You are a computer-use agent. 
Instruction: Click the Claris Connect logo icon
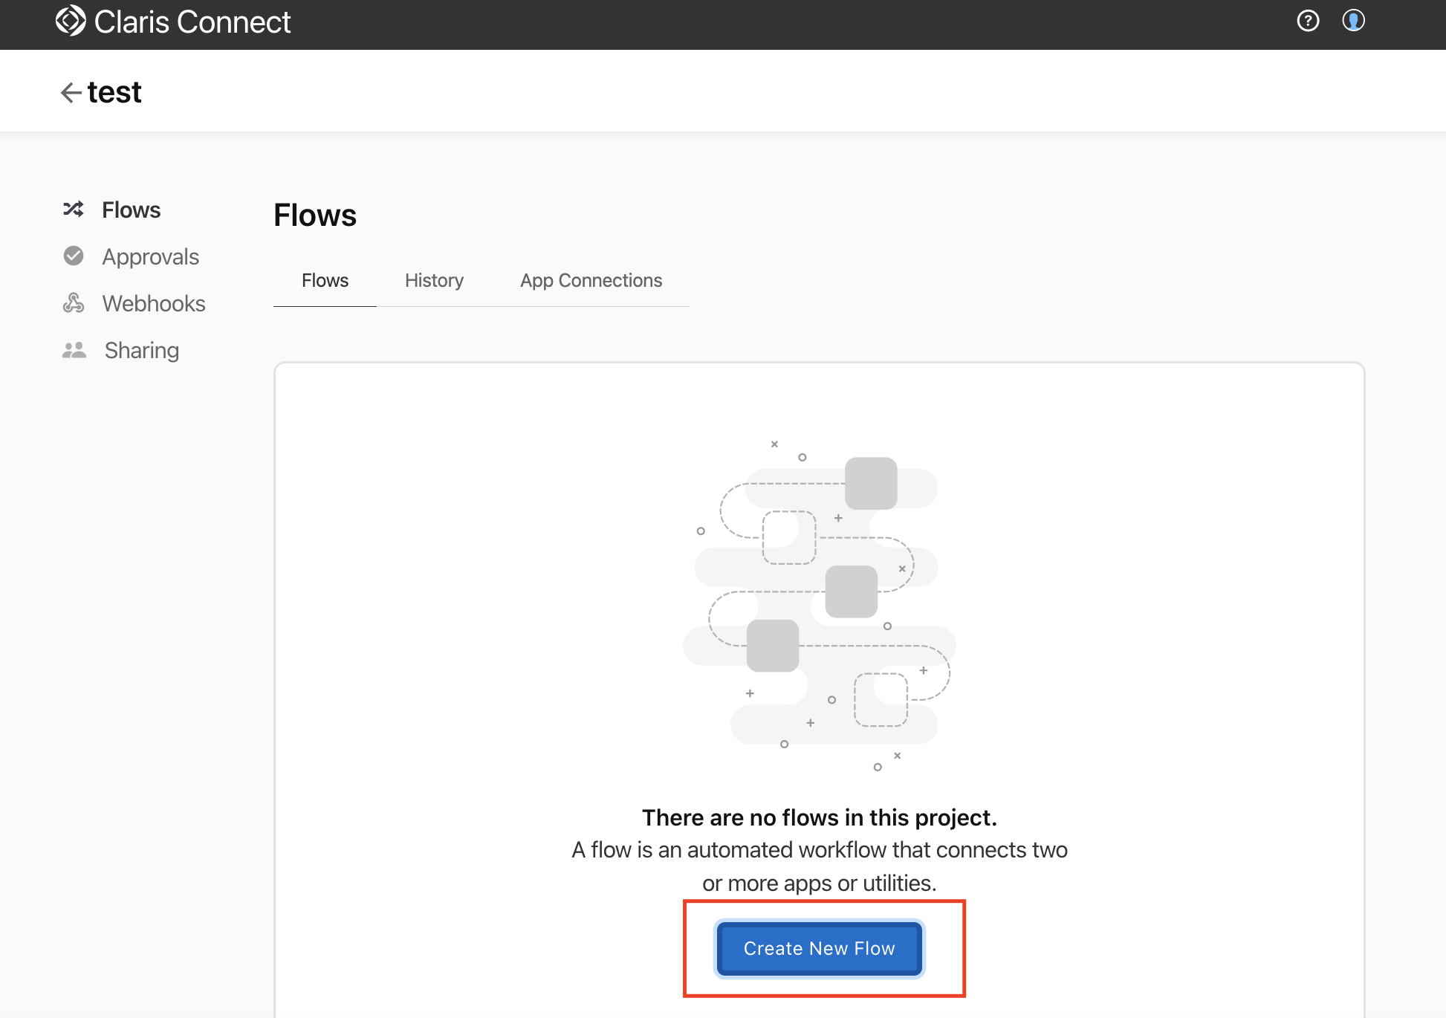pos(71,21)
